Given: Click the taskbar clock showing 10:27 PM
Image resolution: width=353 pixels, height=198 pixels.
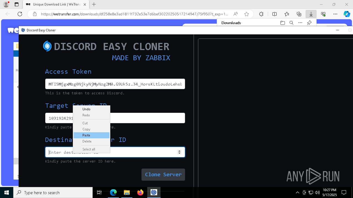Looking at the screenshot, I should click(330, 193).
